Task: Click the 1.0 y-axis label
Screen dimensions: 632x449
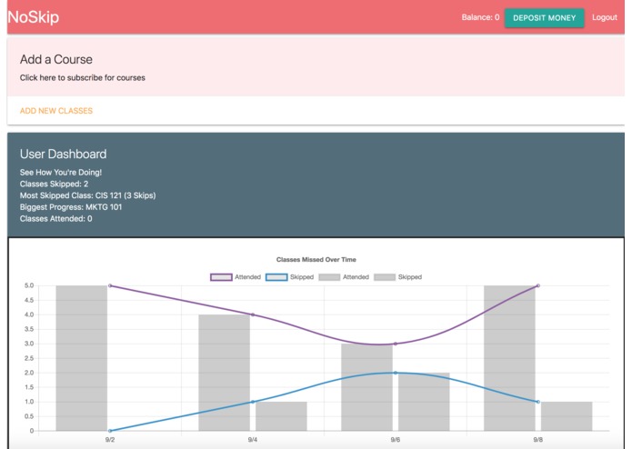Action: [29, 402]
